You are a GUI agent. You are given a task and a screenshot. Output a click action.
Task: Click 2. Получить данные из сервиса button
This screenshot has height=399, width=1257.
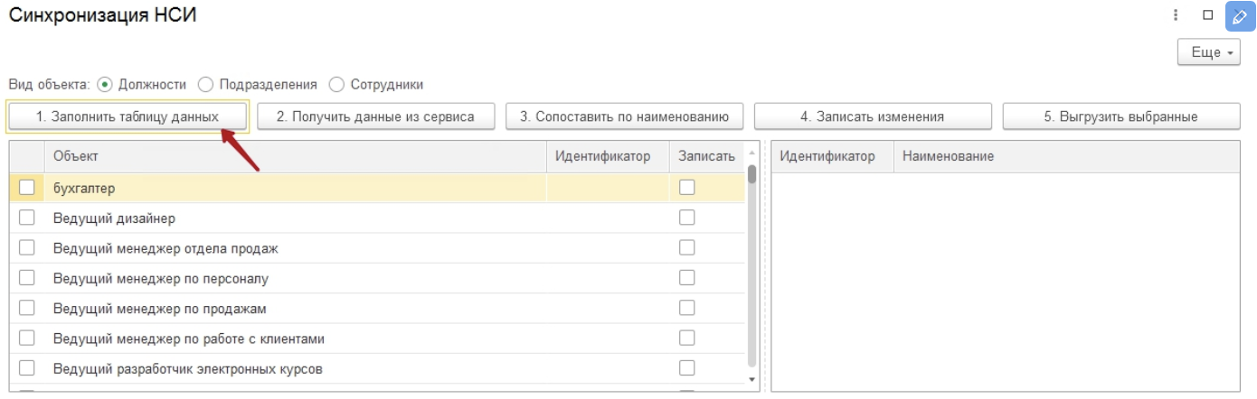[x=375, y=116]
